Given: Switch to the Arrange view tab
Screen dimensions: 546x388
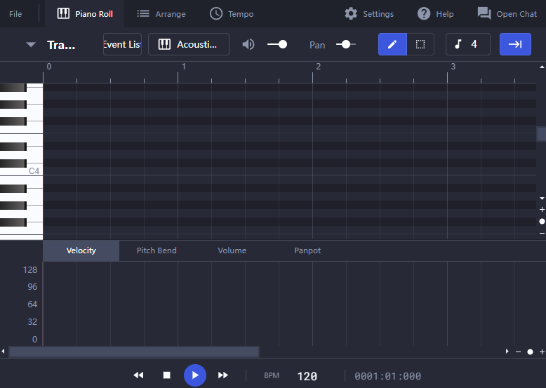Looking at the screenshot, I should point(161,14).
